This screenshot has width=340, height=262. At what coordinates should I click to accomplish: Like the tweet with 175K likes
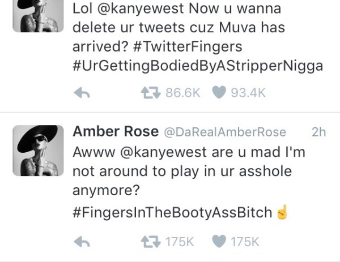[219, 241]
